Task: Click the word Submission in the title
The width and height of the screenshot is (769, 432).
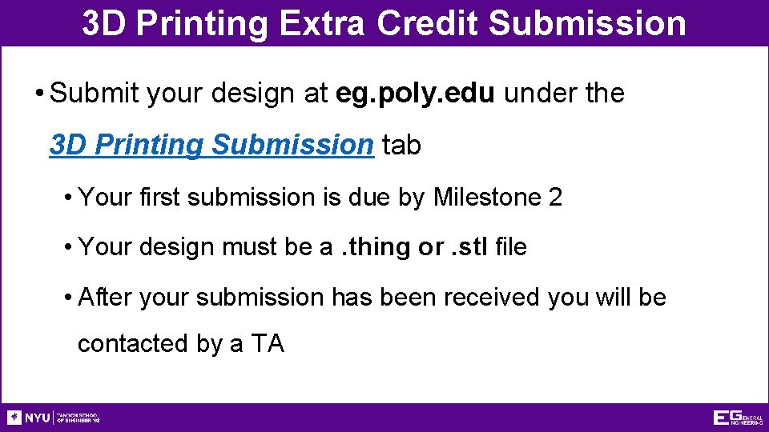Action: click(x=587, y=23)
